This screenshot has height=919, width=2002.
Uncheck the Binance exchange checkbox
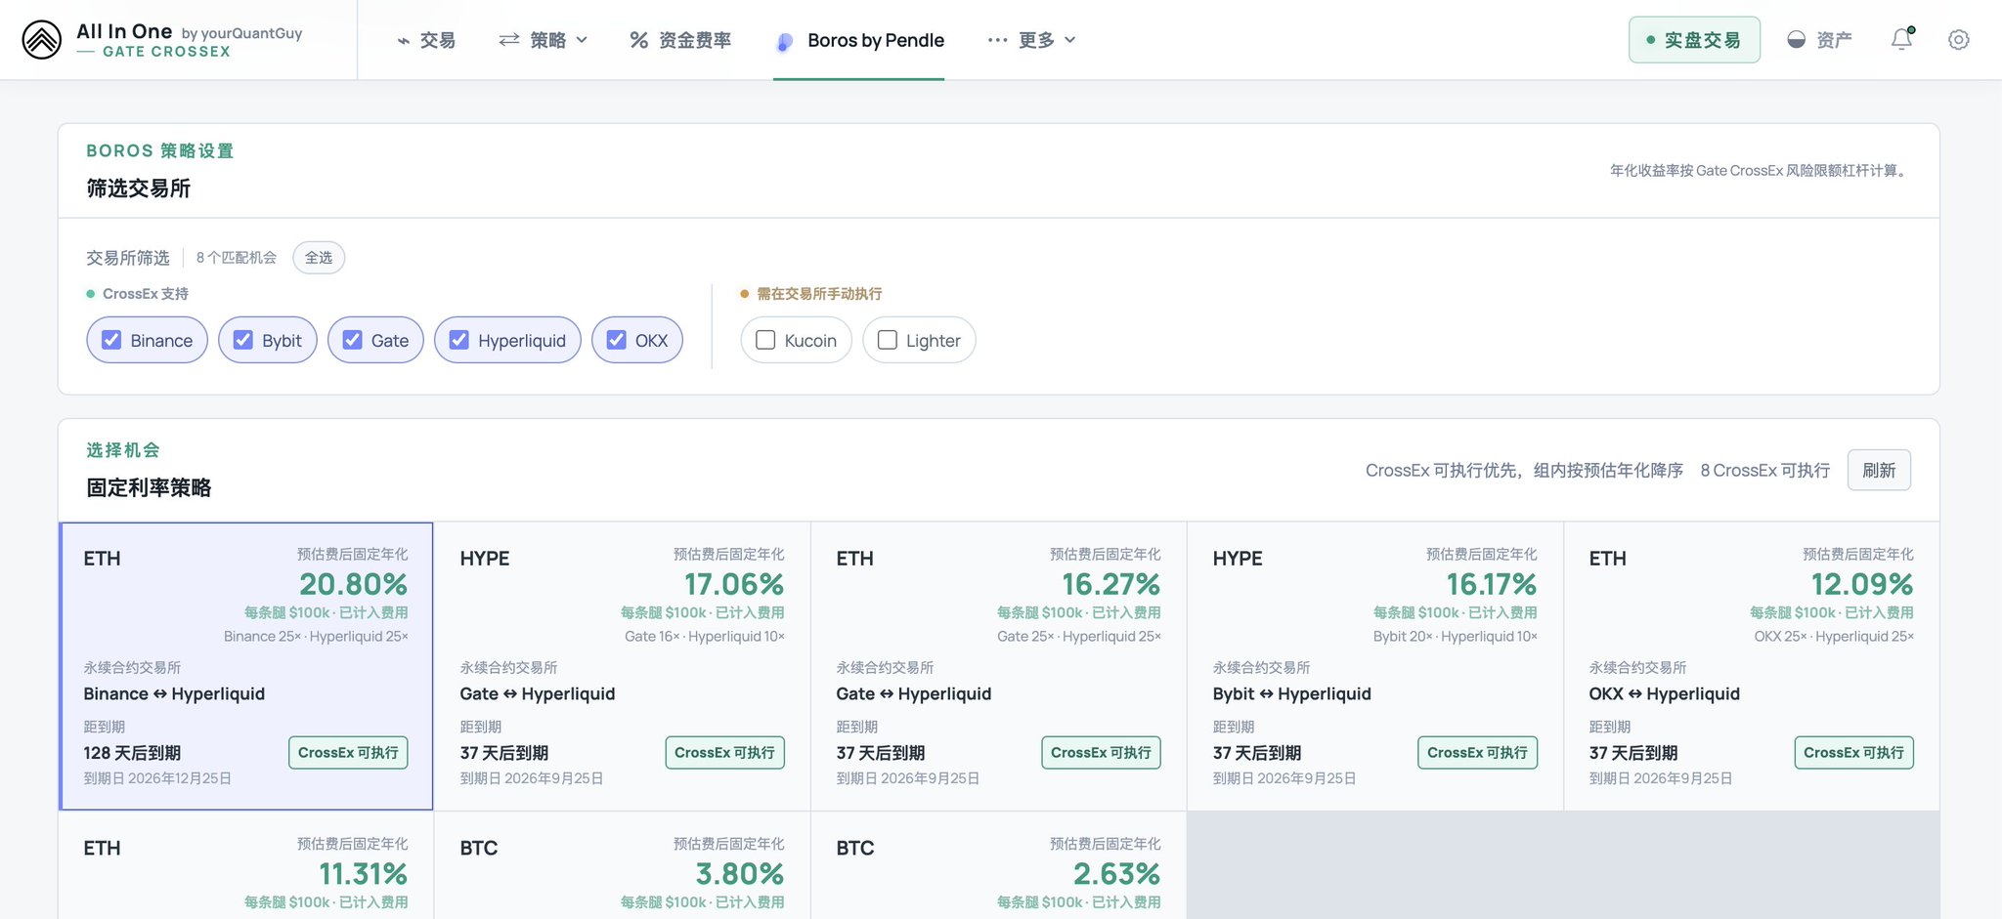pos(111,340)
